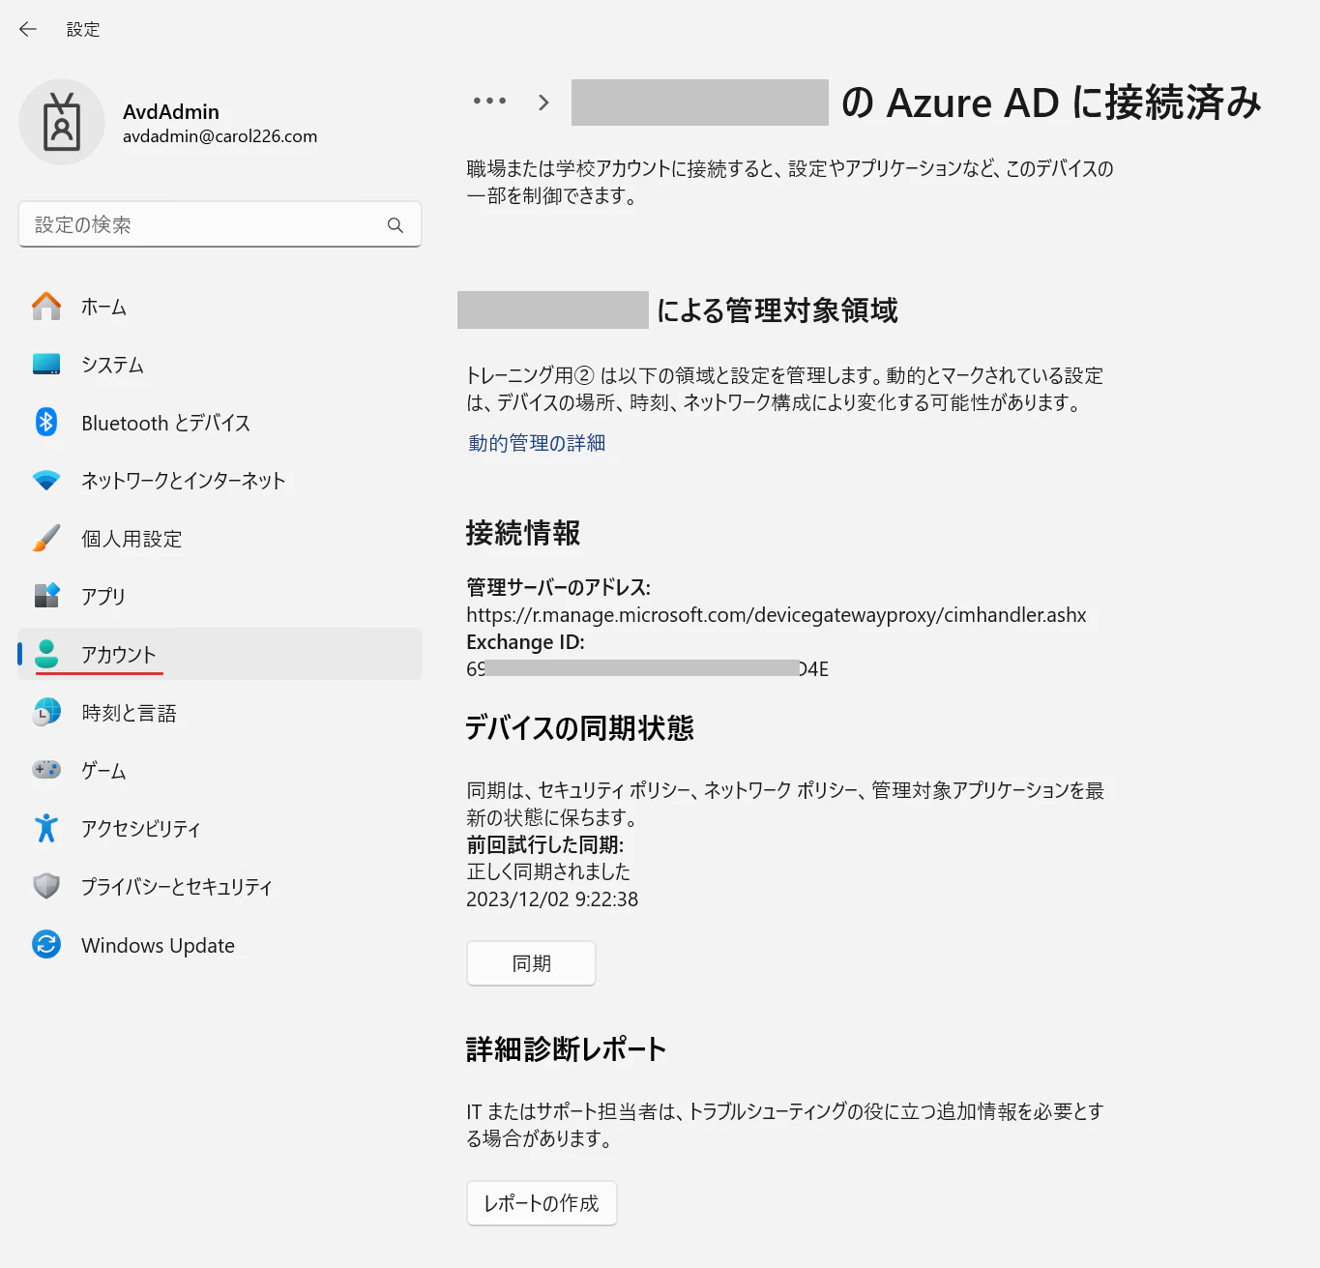Open the Windows Update refresh icon

coord(46,944)
